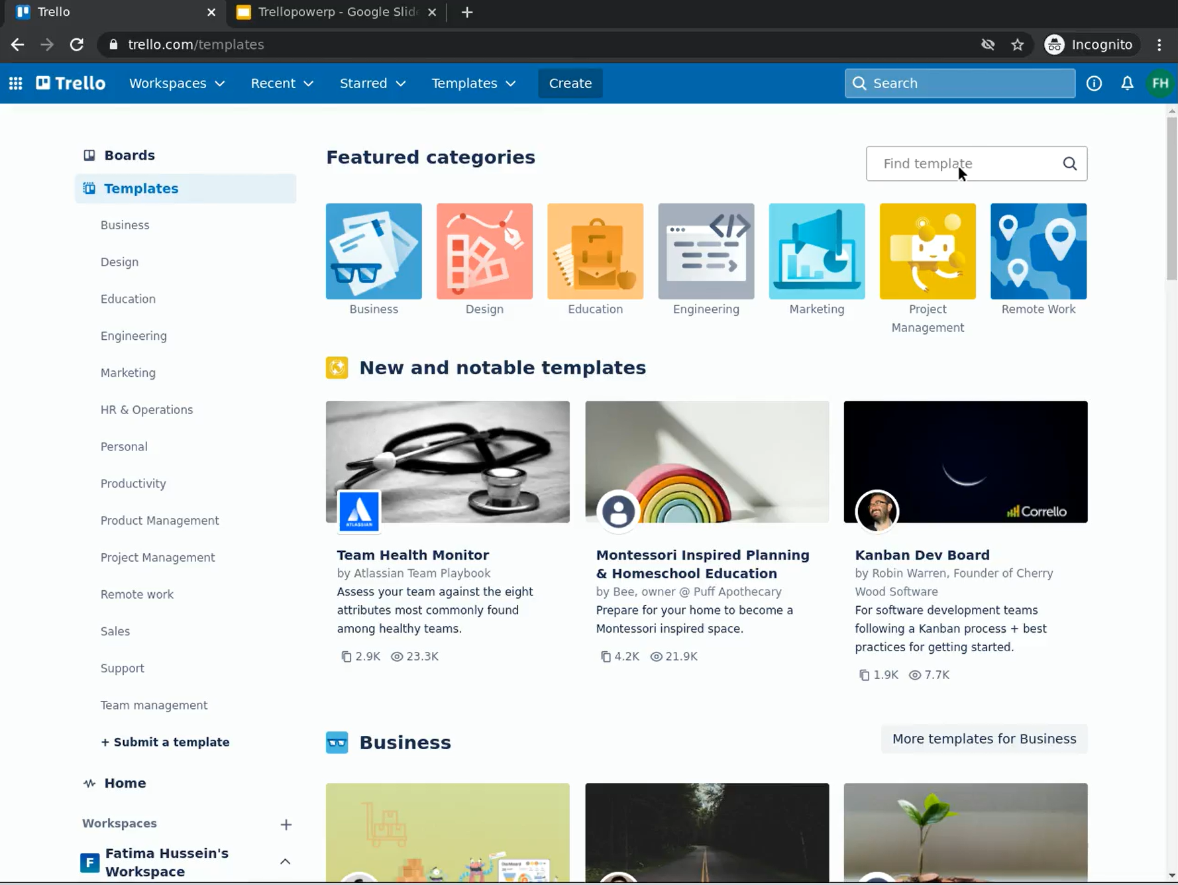
Task: Click the F workspace badge icon
Action: [89, 862]
